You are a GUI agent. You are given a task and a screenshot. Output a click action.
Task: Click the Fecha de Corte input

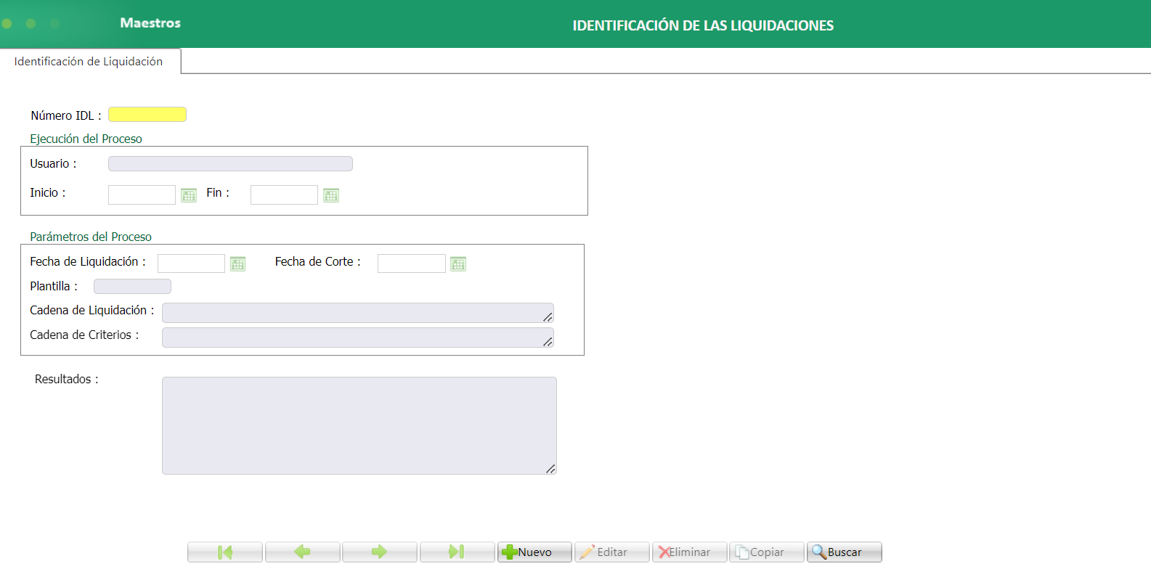(412, 263)
